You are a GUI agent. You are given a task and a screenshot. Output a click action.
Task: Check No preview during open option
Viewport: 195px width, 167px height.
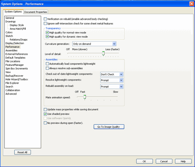click(x=45, y=123)
